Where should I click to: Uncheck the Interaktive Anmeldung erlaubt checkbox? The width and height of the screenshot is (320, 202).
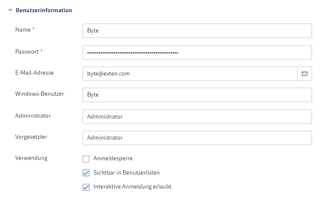(86, 187)
